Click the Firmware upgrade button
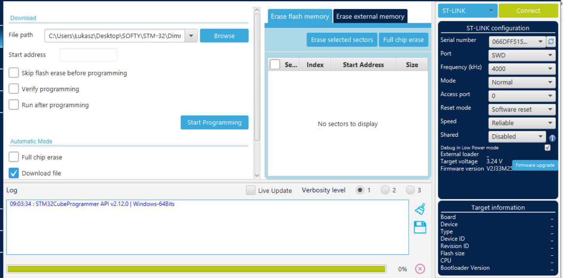 coord(535,165)
